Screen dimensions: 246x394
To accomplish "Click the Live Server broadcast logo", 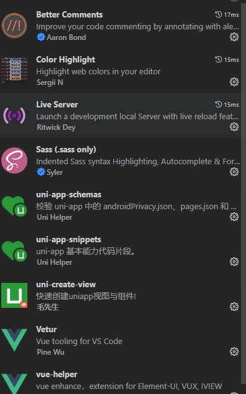I will pyautogui.click(x=14, y=116).
